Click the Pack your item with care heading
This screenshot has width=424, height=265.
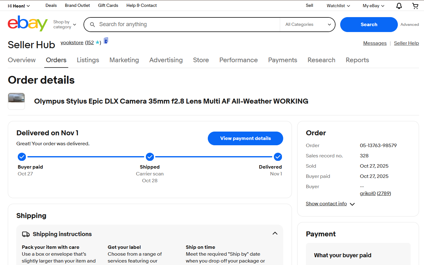click(50, 247)
